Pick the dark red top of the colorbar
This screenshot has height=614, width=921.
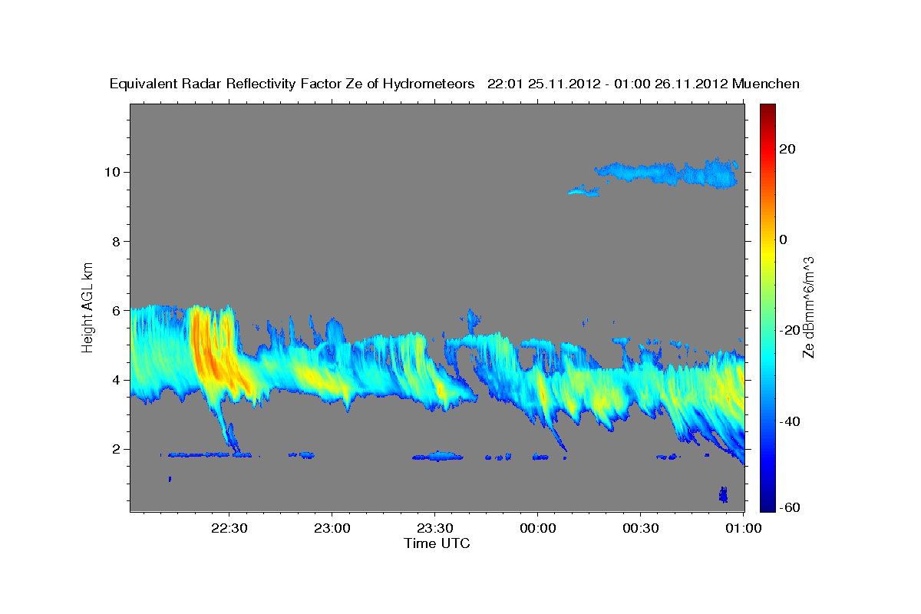(767, 109)
